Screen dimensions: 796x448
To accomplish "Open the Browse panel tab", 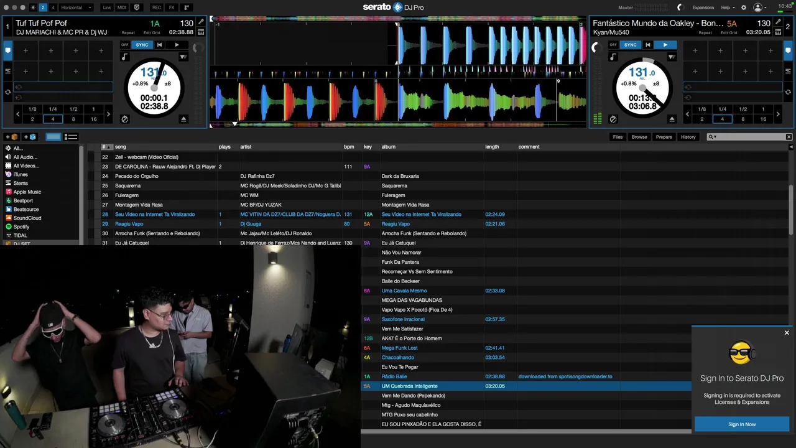I will click(x=639, y=137).
